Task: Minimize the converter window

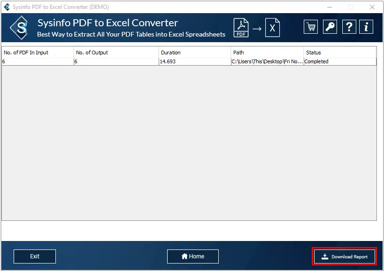Action: click(330, 7)
